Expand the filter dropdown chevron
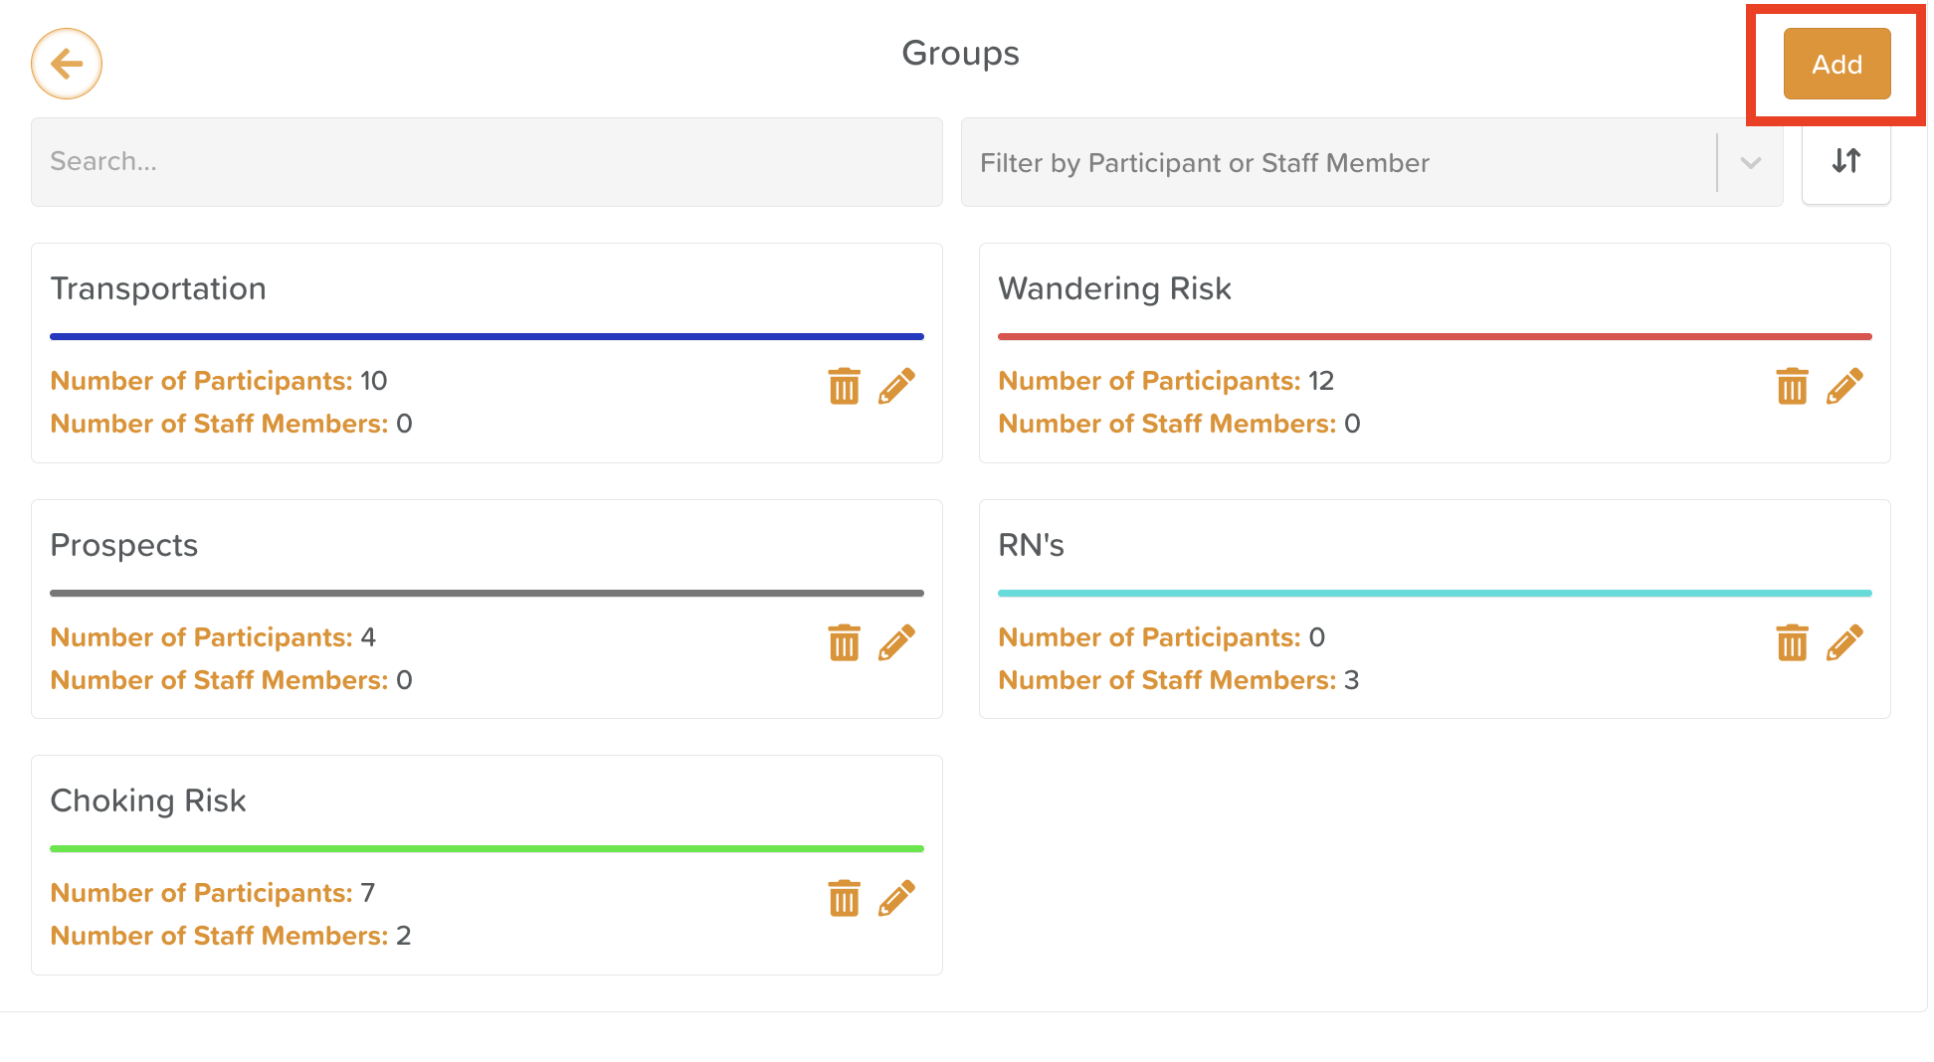The image size is (1934, 1062). coord(1751,163)
